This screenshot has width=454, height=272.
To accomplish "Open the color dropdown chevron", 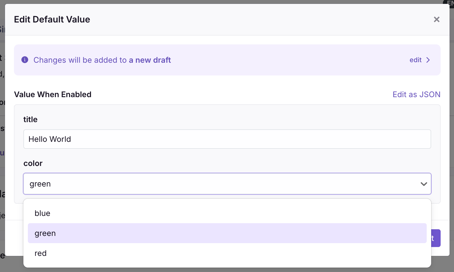I will (424, 184).
